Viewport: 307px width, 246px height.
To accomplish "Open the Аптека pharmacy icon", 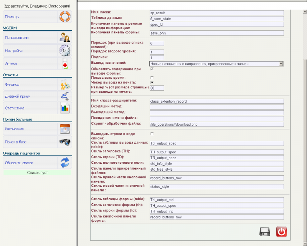I will 65,63.
